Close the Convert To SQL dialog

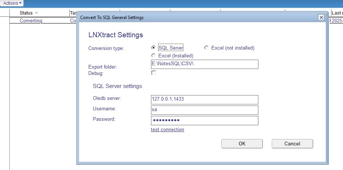321,18
